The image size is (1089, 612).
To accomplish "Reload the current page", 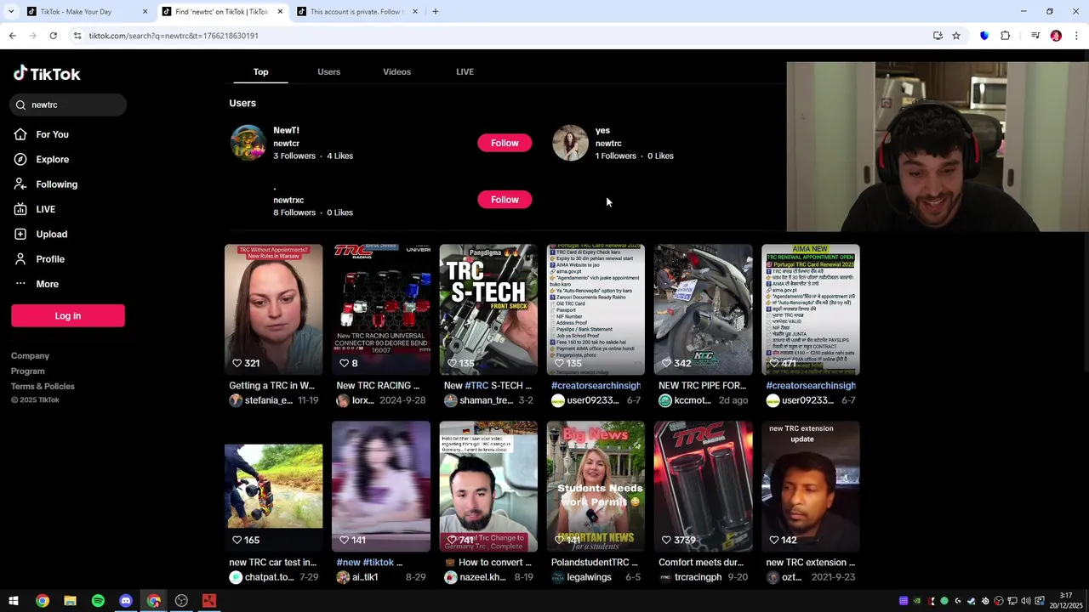I will (53, 36).
